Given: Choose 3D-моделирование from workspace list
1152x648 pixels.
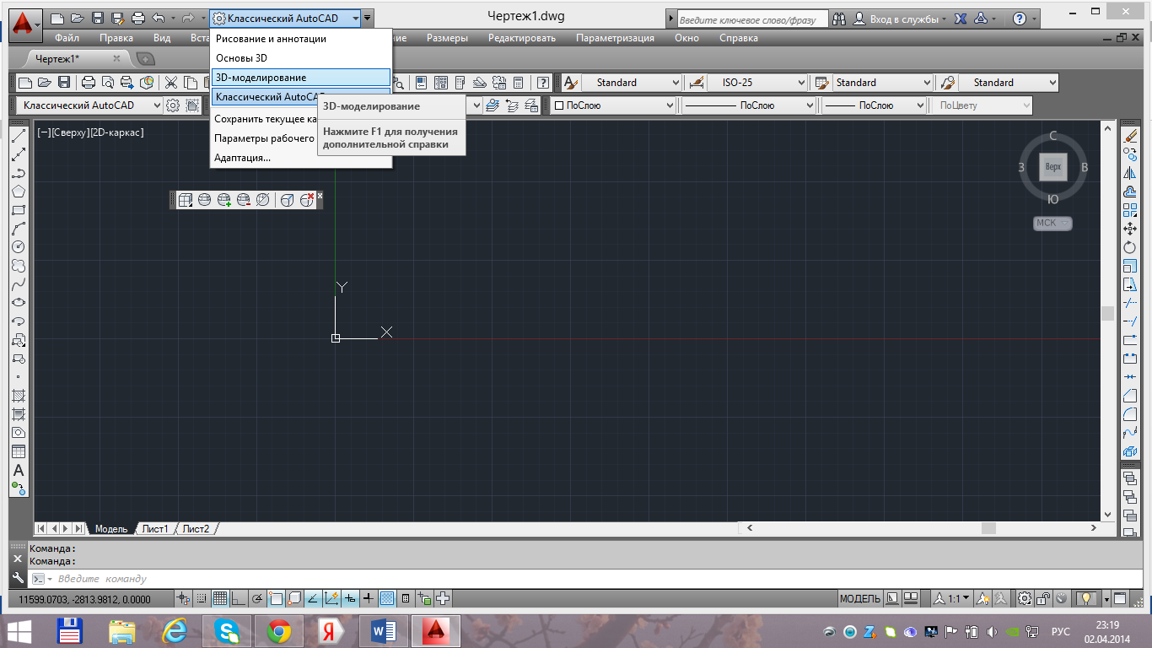Looking at the screenshot, I should [301, 78].
